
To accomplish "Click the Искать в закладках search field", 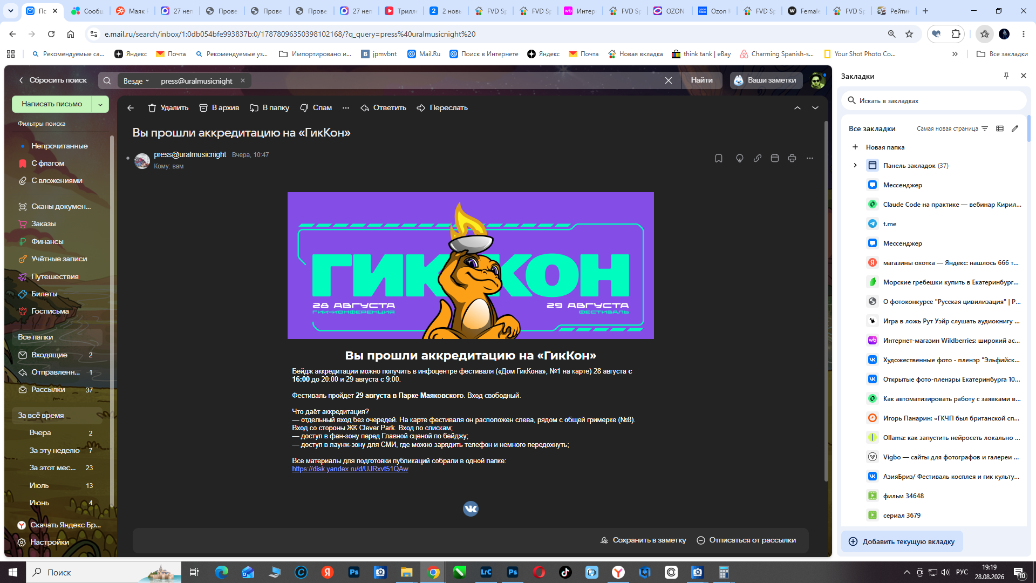I will point(934,100).
